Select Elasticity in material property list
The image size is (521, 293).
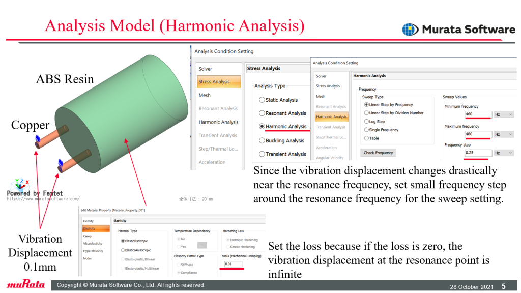(96, 228)
